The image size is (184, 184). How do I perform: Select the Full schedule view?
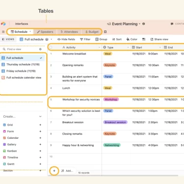click(x=22, y=58)
